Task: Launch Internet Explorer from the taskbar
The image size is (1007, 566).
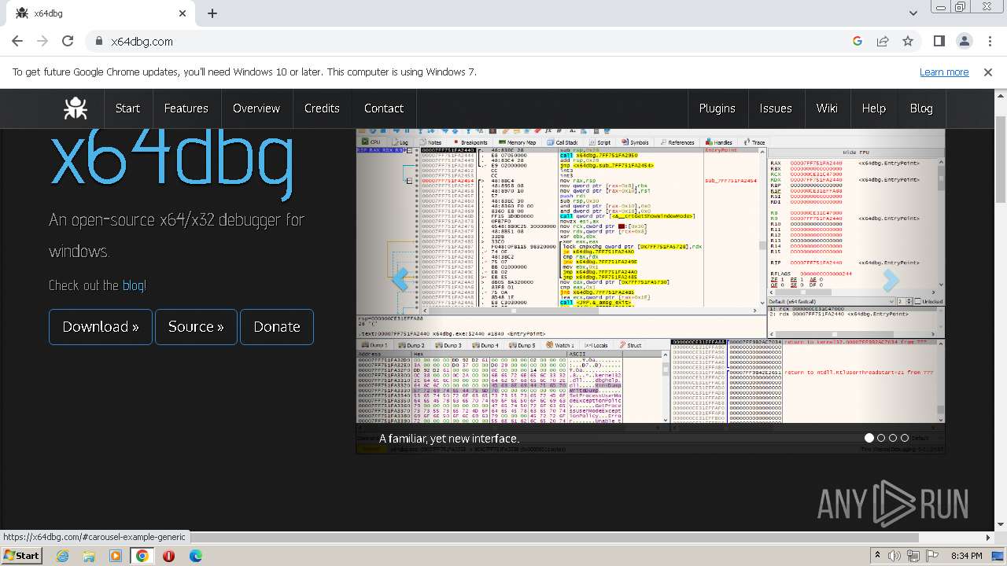Action: click(x=62, y=556)
